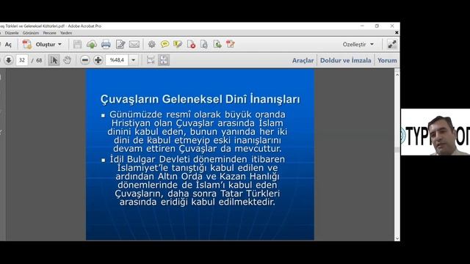The height and width of the screenshot is (264, 470).
Task: Zoom in with the plus button
Action: pyautogui.click(x=98, y=60)
